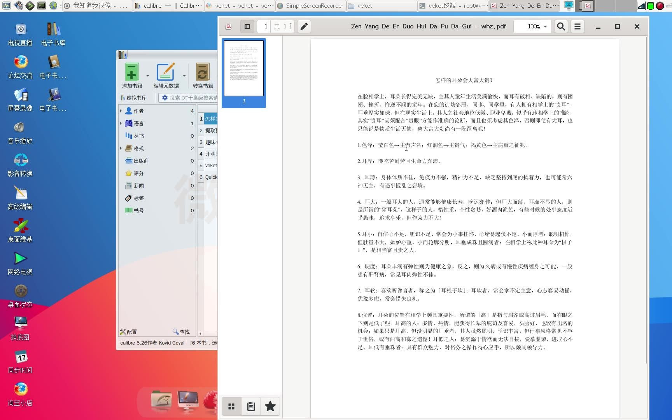
Task: Expand the Formats (格式) tree node
Action: pos(121,148)
